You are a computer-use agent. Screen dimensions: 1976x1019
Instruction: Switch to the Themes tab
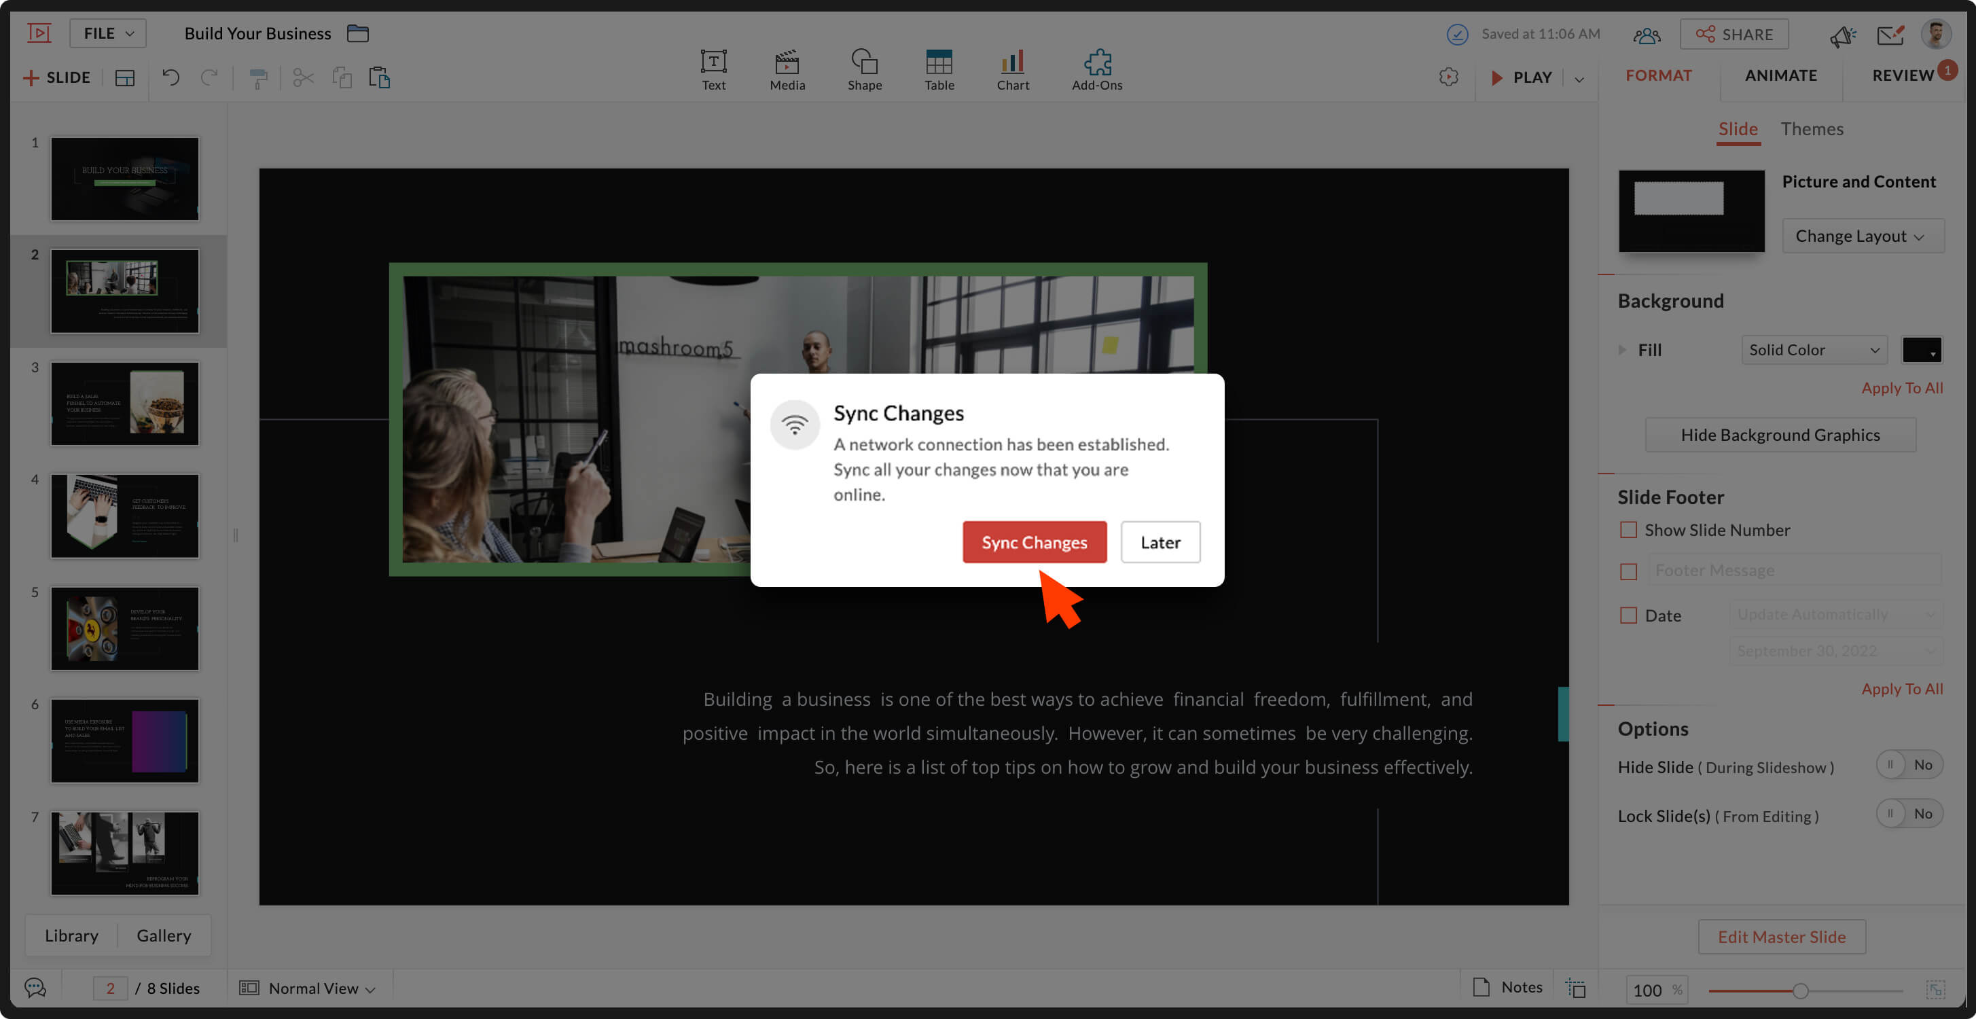click(x=1811, y=129)
